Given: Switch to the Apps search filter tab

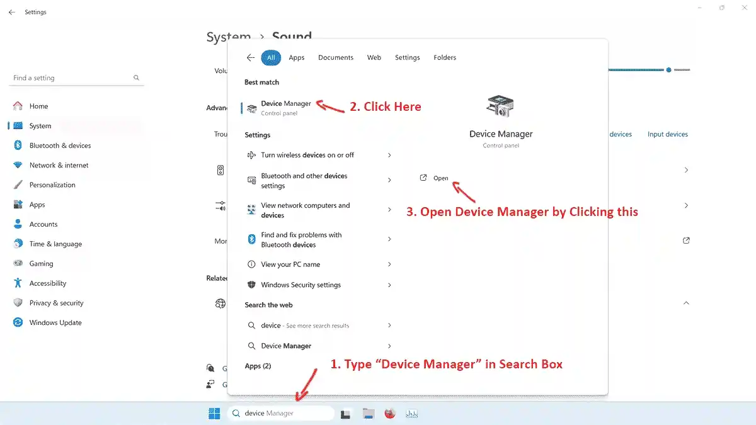Looking at the screenshot, I should point(297,57).
